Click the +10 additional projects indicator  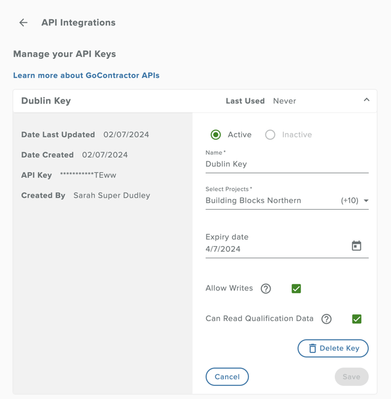click(x=350, y=201)
